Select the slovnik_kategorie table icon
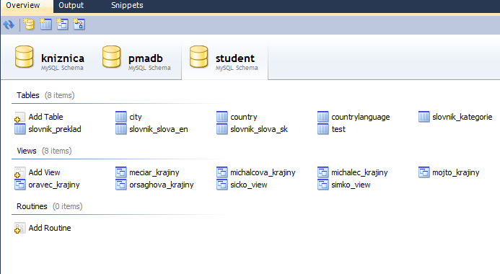This screenshot has width=500, height=274. point(424,117)
